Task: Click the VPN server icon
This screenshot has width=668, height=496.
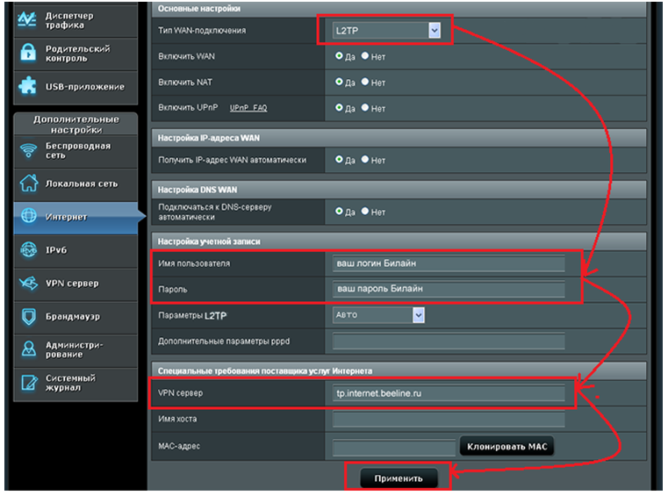Action: click(29, 283)
